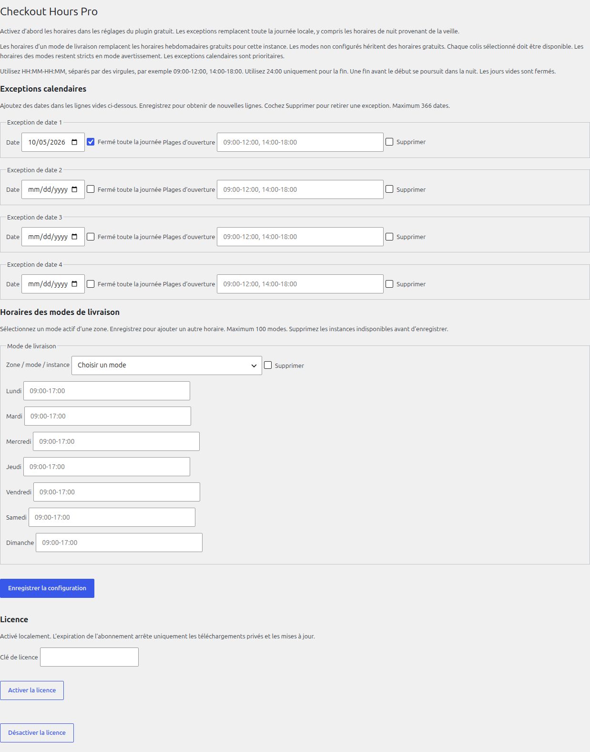Click the Vendredi hours input field
Image resolution: width=590 pixels, height=752 pixels.
[117, 492]
